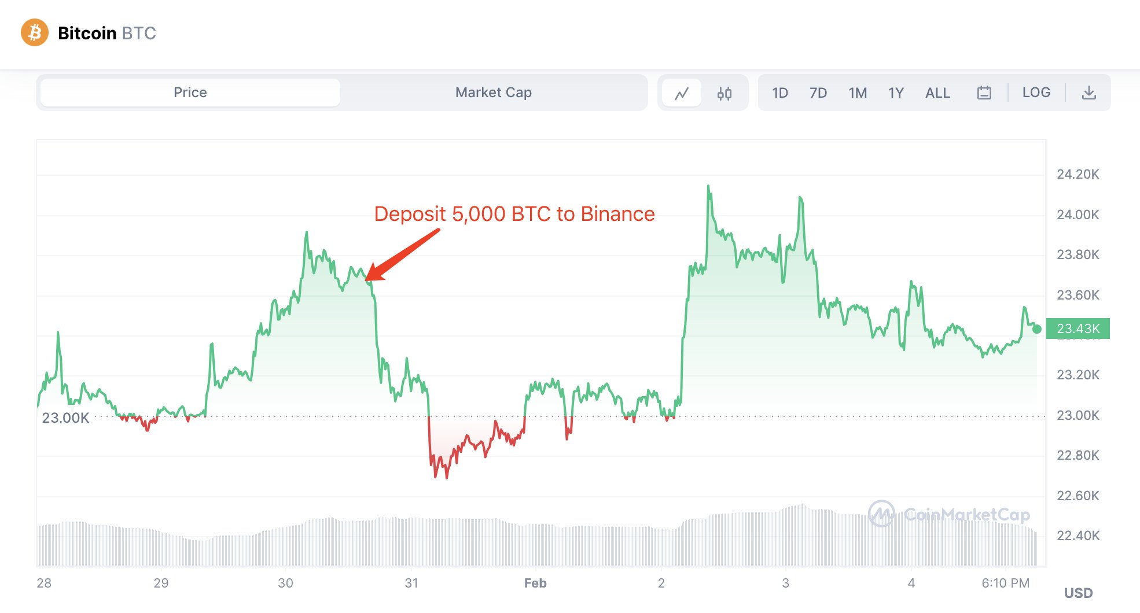The height and width of the screenshot is (613, 1140).
Task: Download the chart data
Action: pos(1088,93)
